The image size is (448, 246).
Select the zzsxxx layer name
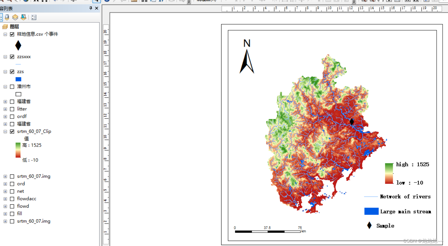[24, 57]
